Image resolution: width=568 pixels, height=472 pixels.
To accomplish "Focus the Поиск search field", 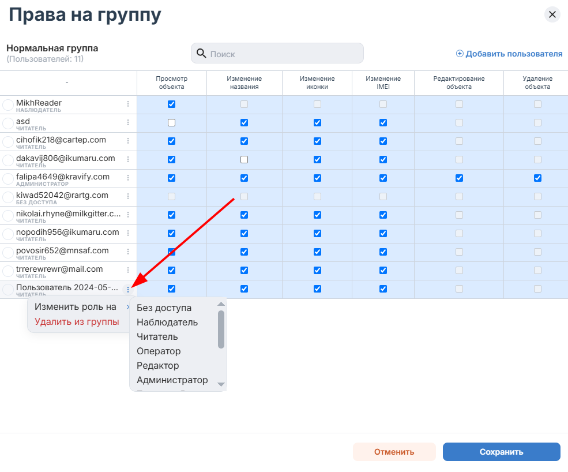I will [277, 53].
